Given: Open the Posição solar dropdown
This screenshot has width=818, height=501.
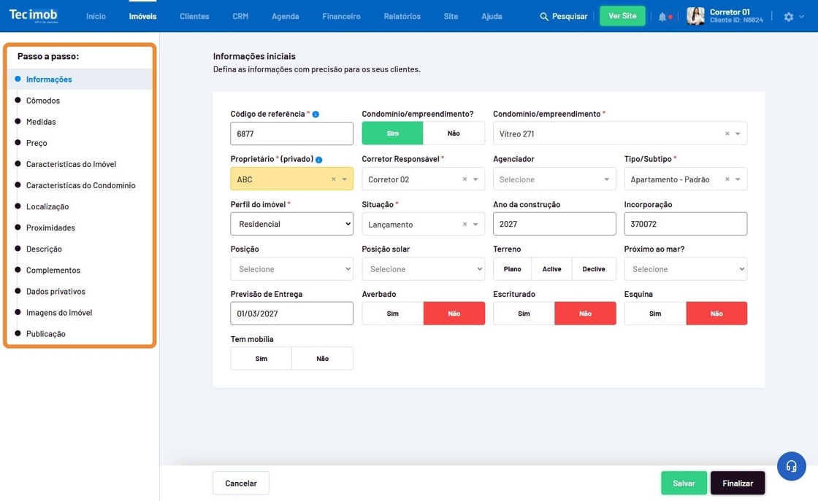Looking at the screenshot, I should [x=423, y=269].
